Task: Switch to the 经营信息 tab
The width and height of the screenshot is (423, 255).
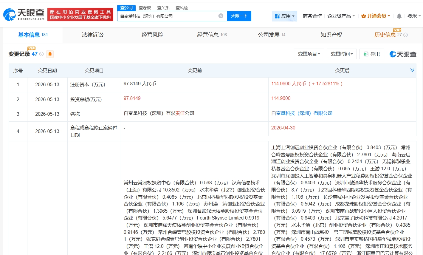Action: coord(212,35)
